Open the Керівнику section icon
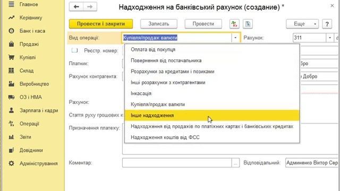This screenshot has height=191, width=340. [x=11, y=18]
